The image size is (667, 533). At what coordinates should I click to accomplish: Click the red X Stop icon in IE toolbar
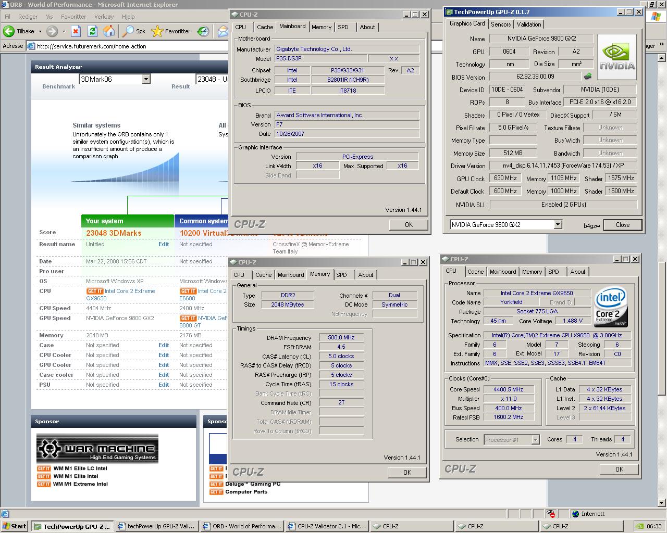[76, 31]
